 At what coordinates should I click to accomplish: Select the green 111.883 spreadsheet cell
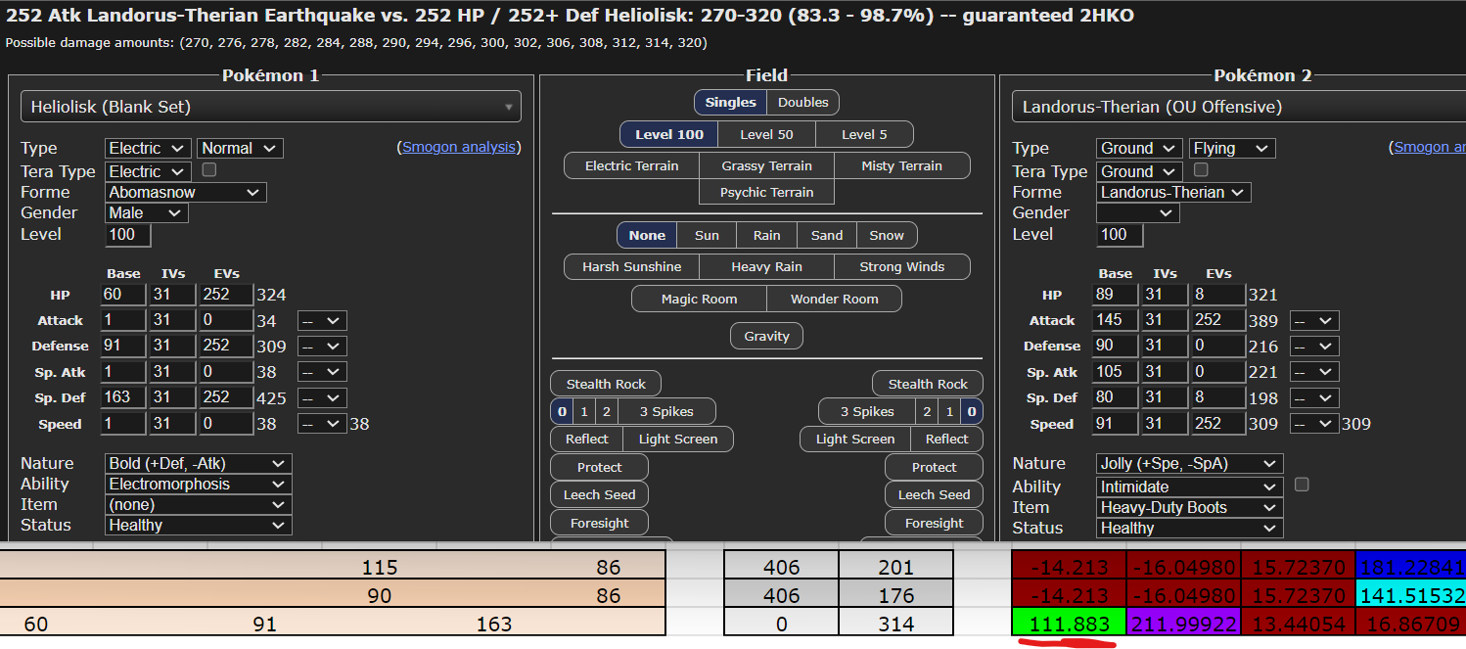tap(1068, 624)
